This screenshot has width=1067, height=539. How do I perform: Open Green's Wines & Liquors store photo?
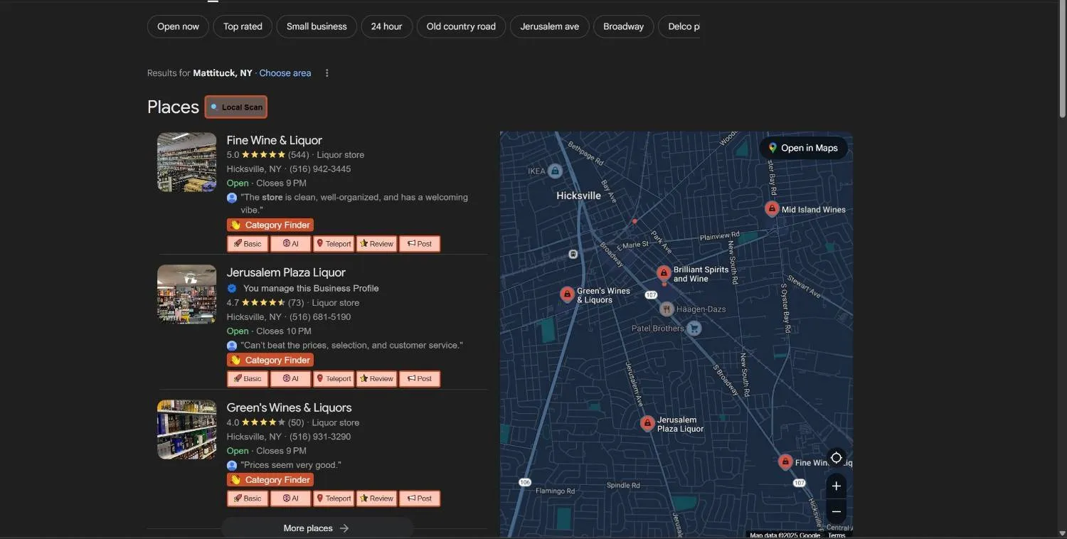[x=186, y=429]
